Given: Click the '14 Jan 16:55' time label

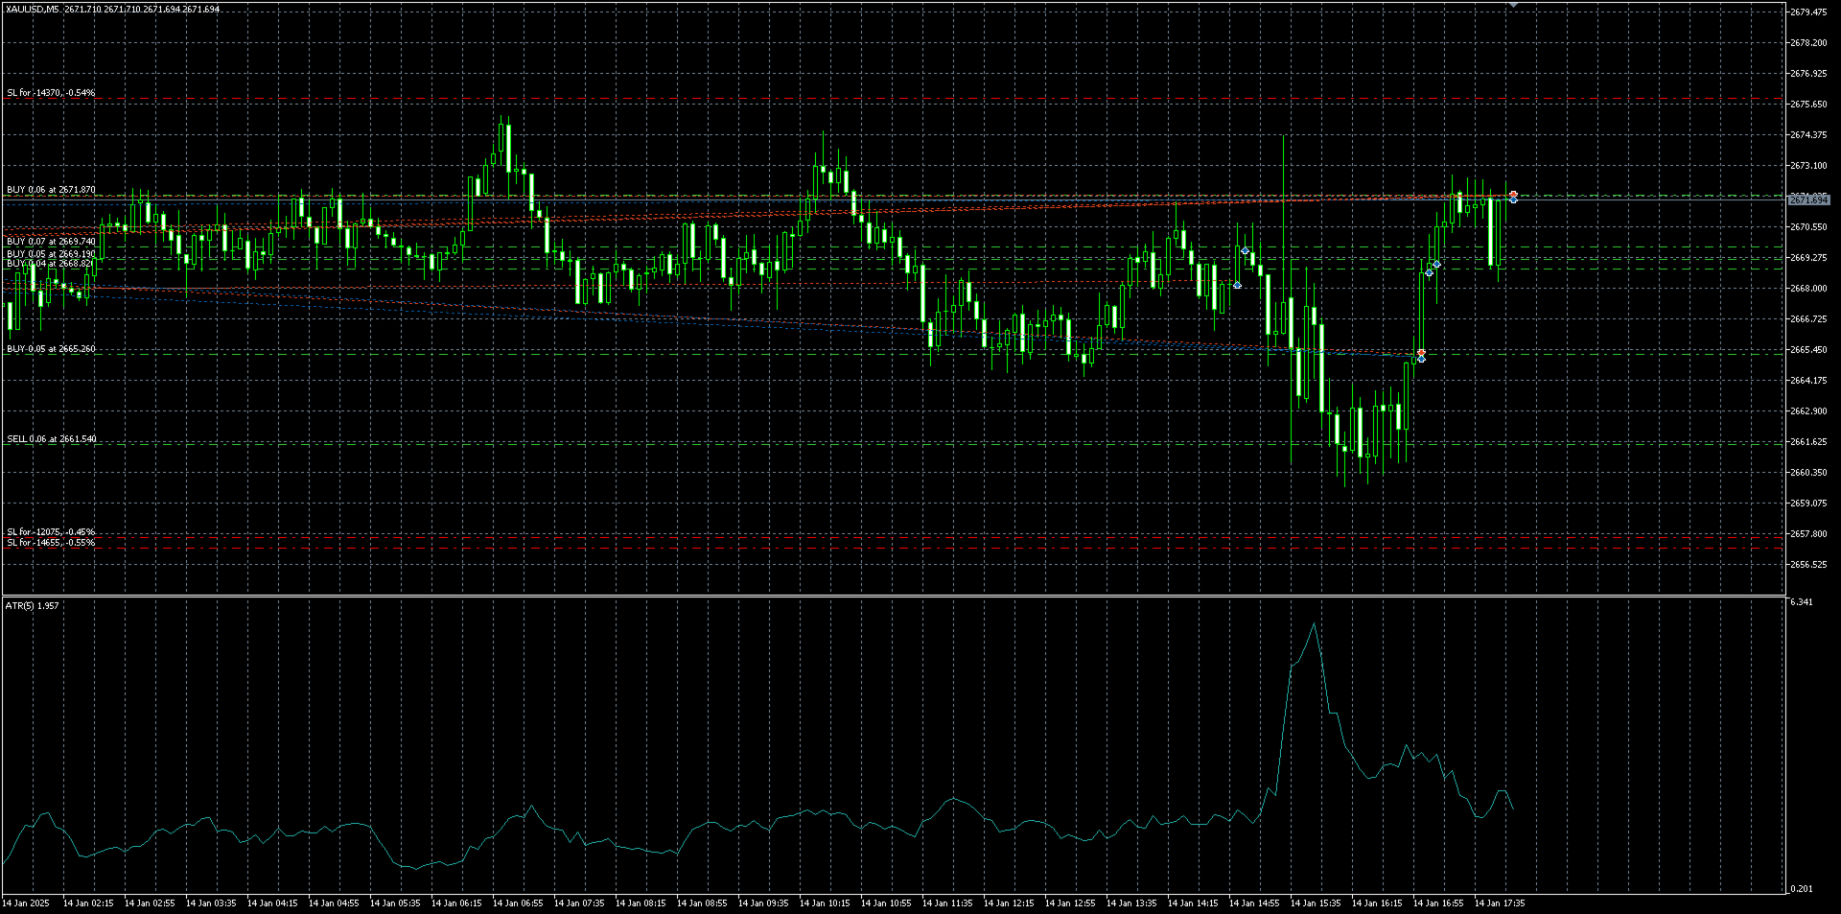Looking at the screenshot, I should point(1438,903).
